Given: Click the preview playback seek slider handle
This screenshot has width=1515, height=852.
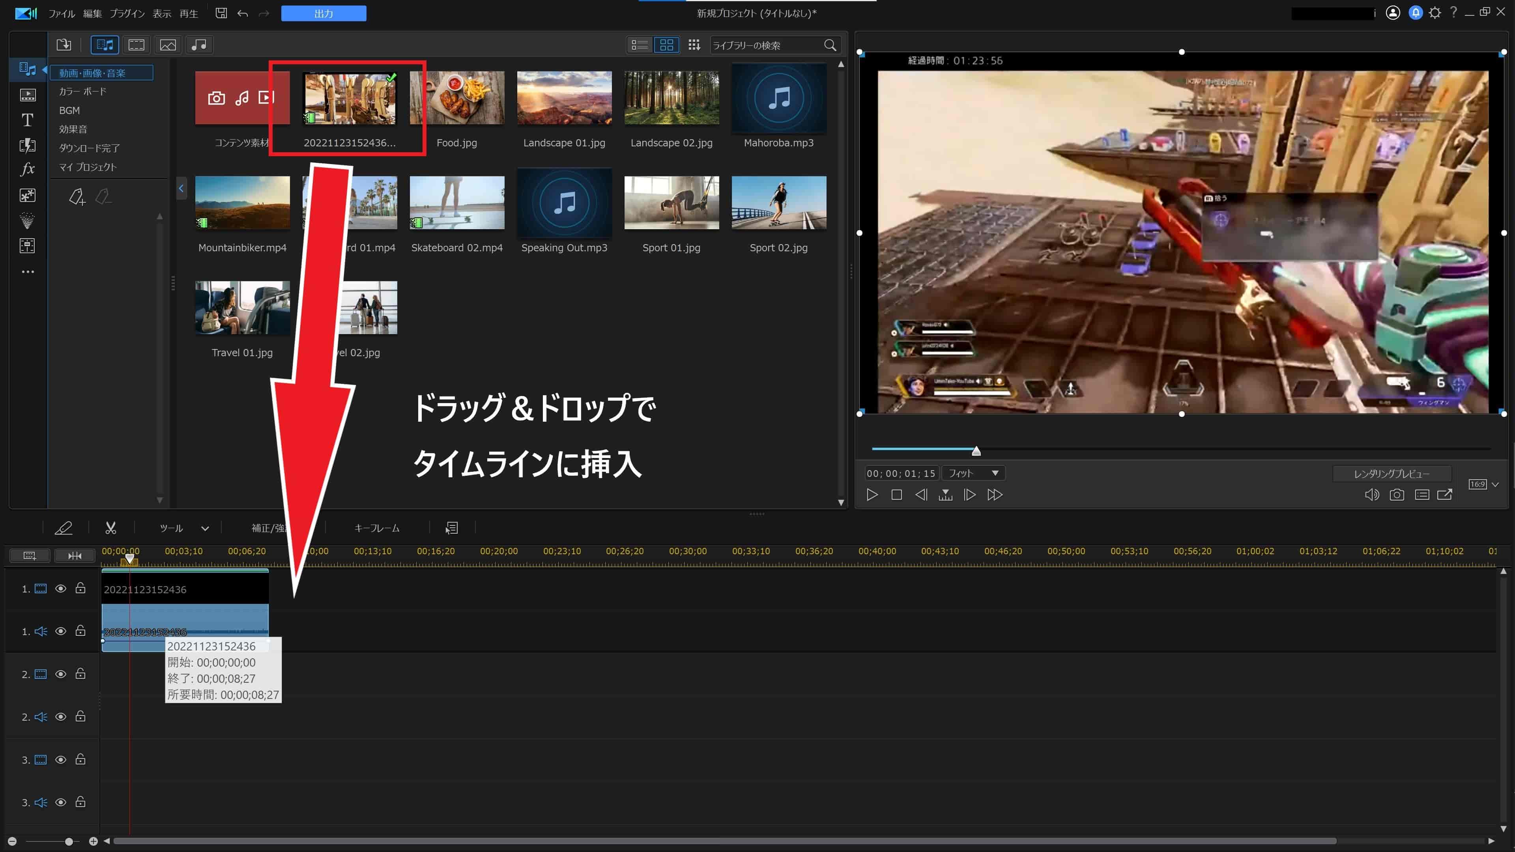Looking at the screenshot, I should pos(976,451).
